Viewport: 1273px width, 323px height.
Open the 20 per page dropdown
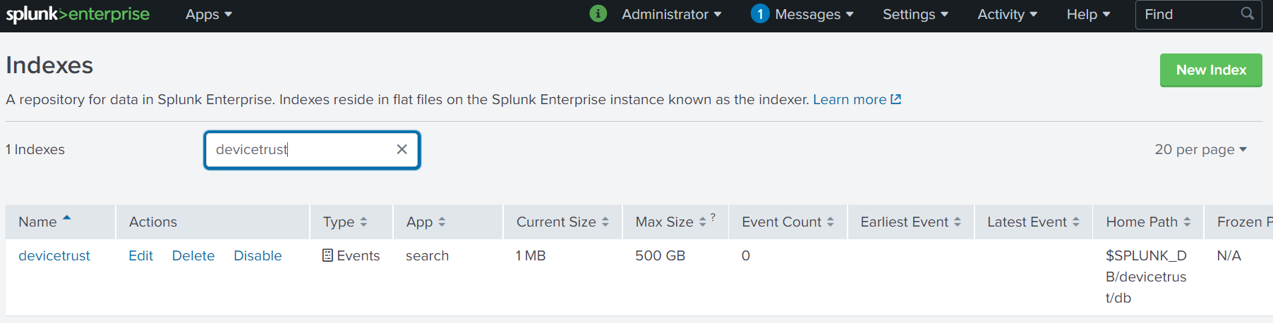tap(1200, 150)
